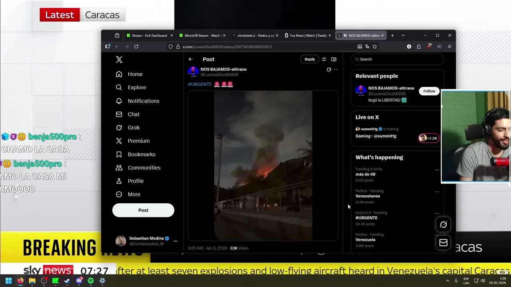Toggle the sidebar button left of back arrow
The image size is (511, 287).
[x=108, y=47]
